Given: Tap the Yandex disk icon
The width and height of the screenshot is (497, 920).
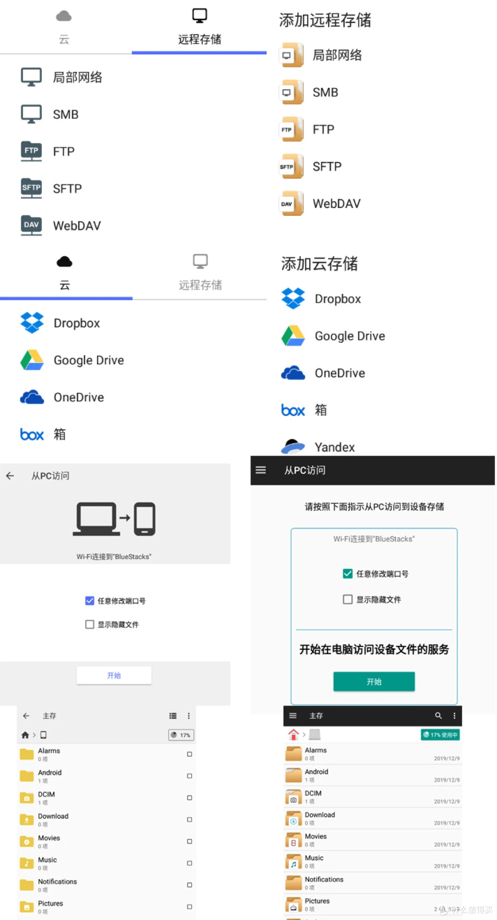Looking at the screenshot, I should pos(293,446).
